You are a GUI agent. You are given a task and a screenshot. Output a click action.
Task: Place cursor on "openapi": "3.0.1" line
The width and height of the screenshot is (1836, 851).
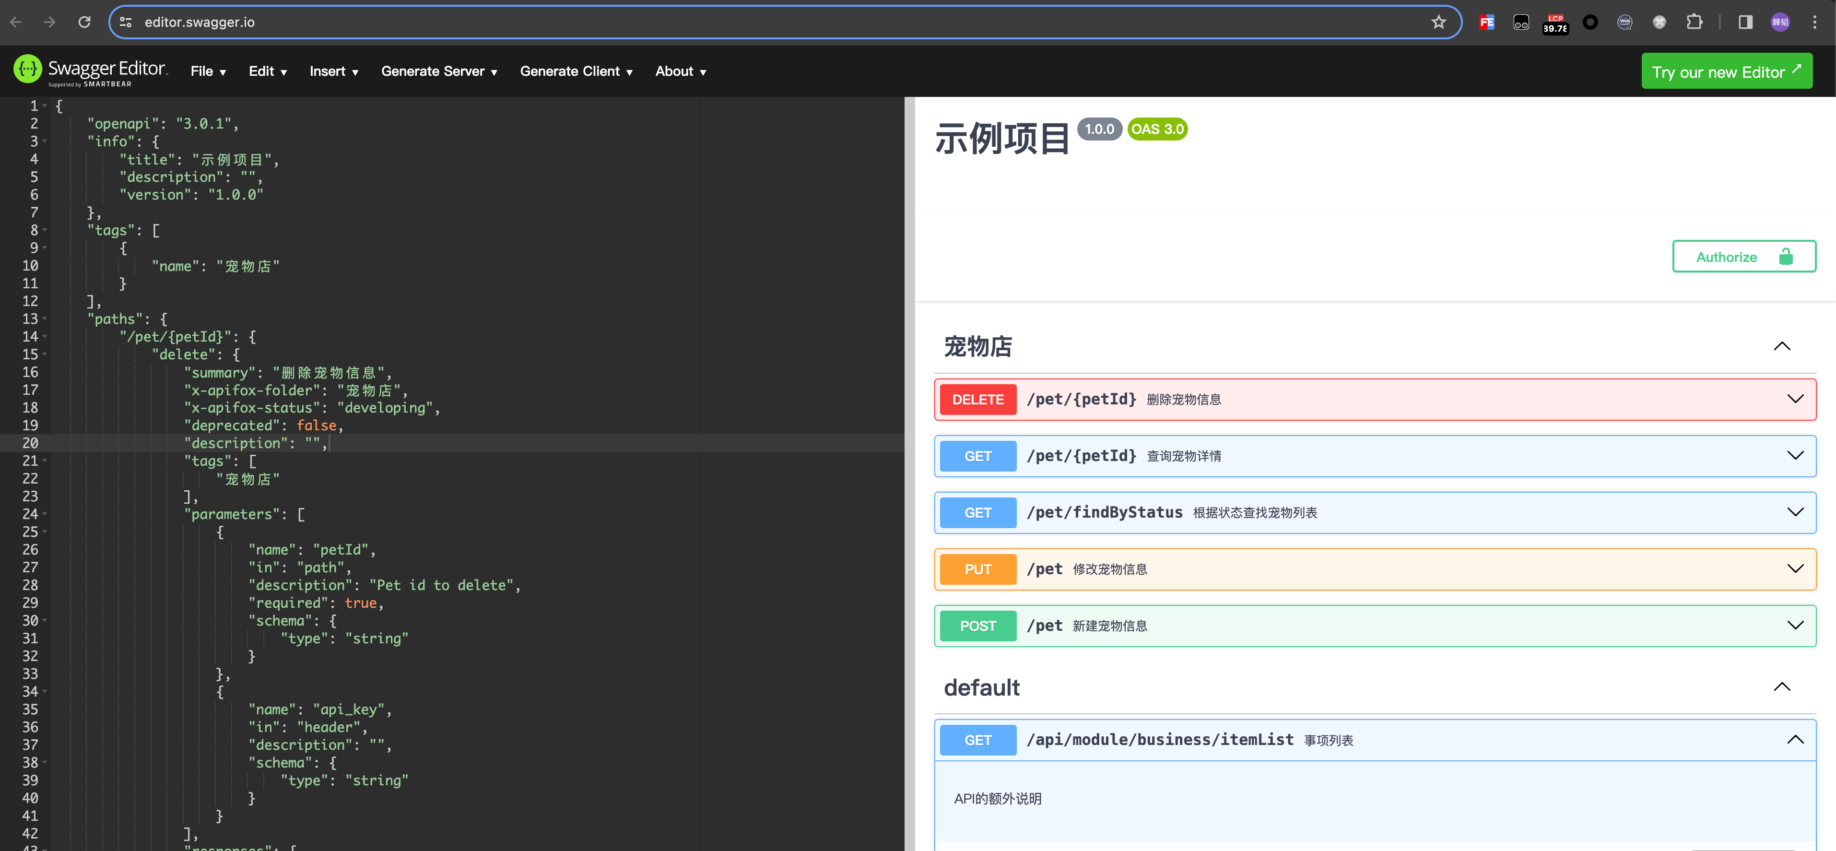[163, 124]
